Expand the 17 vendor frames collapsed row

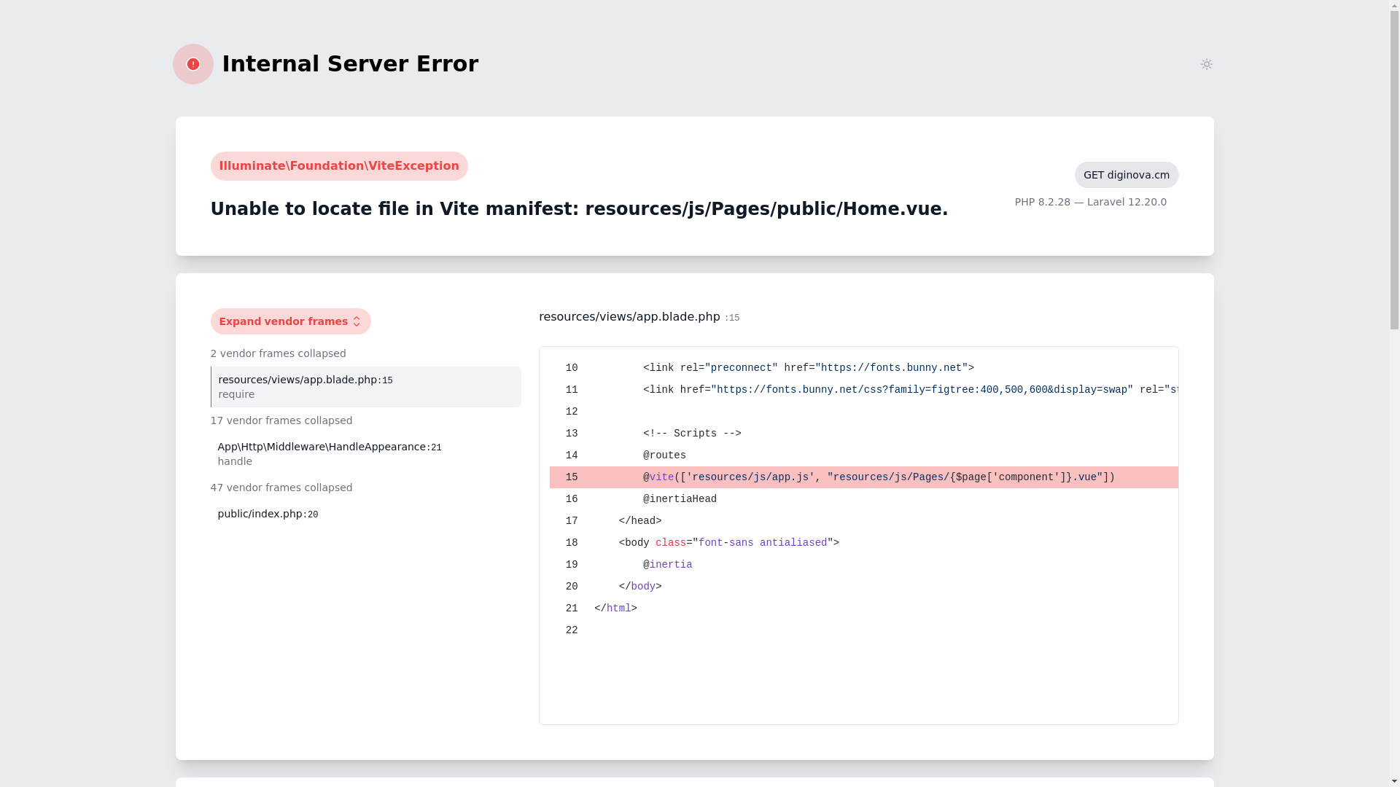[281, 420]
